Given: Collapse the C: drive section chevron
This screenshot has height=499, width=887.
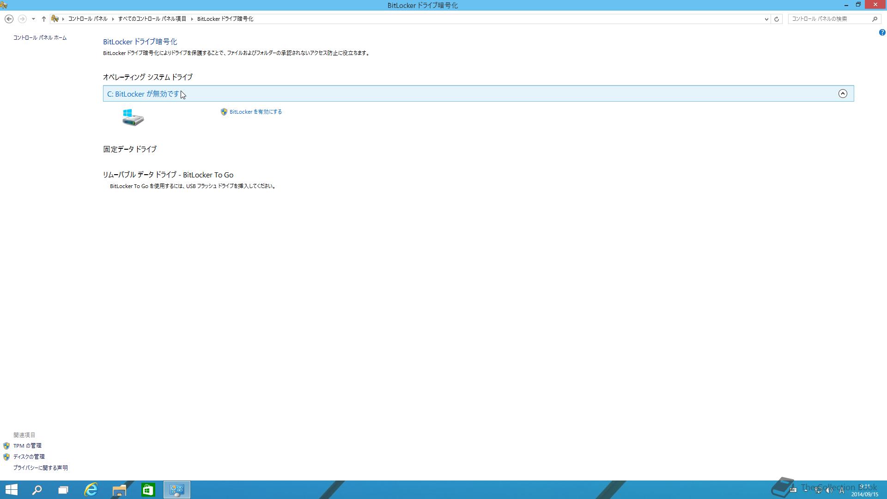Looking at the screenshot, I should coord(843,94).
